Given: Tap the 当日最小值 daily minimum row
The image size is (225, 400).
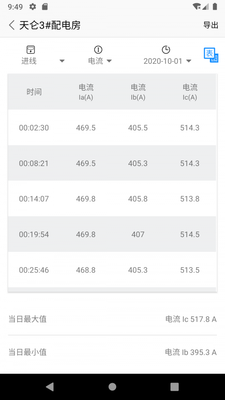Looking at the screenshot, I should [112, 352].
